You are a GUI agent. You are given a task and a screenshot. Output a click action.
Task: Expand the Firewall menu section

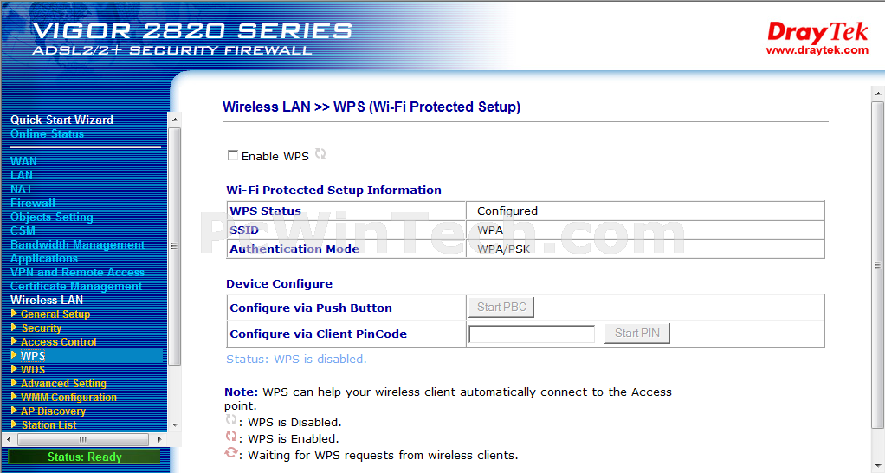click(33, 203)
